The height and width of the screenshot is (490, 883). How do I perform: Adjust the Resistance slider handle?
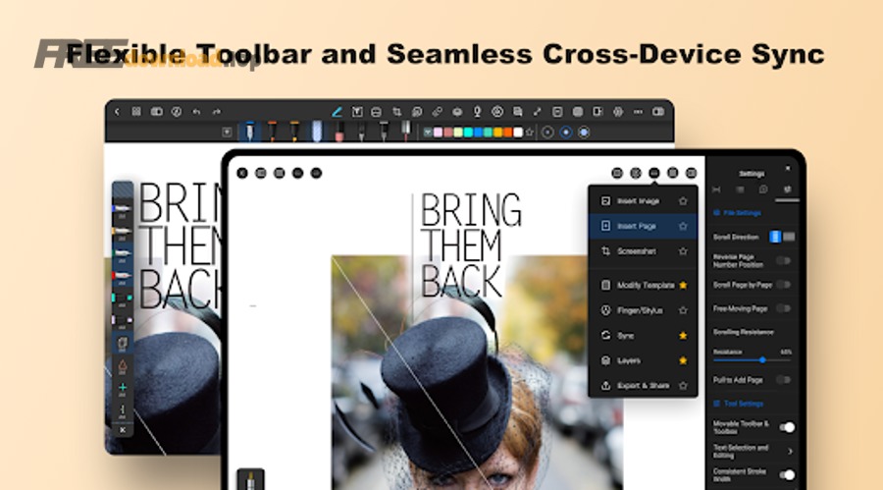click(x=761, y=360)
